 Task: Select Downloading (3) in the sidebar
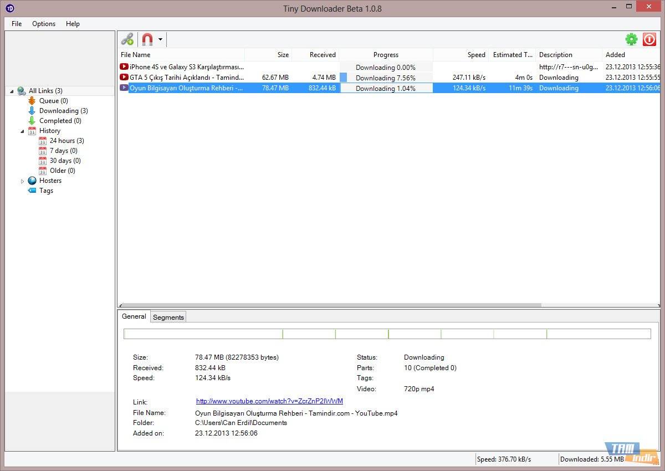click(x=63, y=111)
